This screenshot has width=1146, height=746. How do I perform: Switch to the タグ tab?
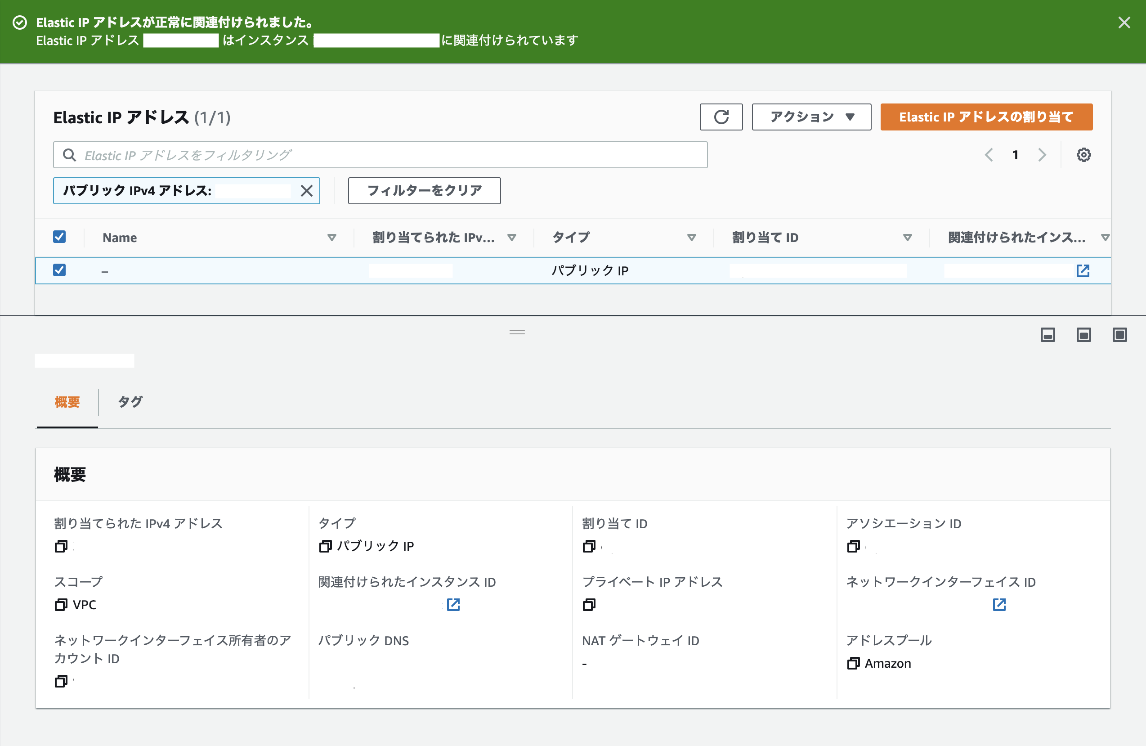(130, 402)
